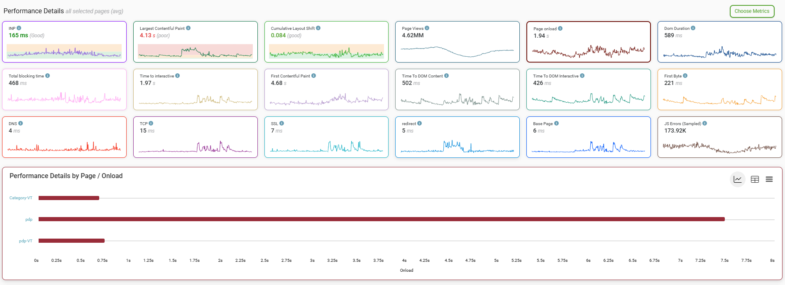Screen dimensions: 785x285
Task: Click the pdp page label
Action: [29, 220]
